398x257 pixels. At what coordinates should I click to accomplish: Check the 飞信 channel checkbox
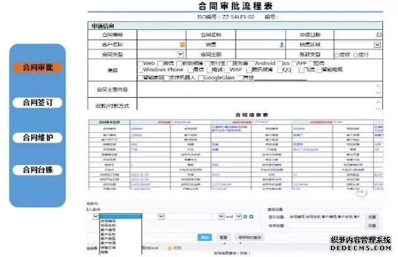click(x=301, y=70)
